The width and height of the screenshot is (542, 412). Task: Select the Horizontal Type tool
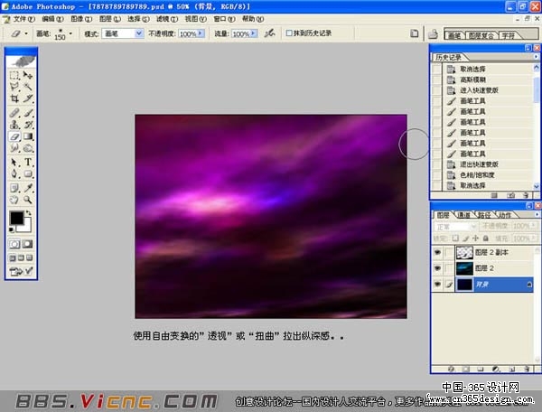(x=28, y=162)
